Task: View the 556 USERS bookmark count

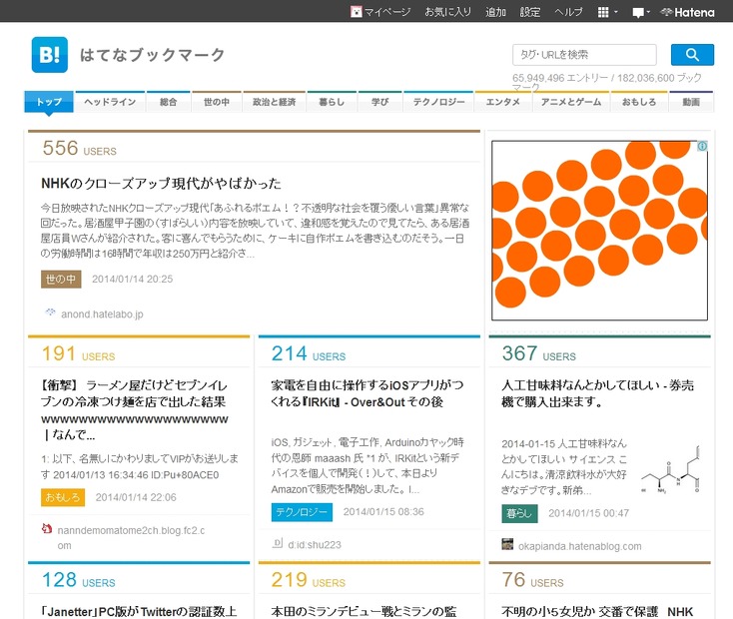Action: click(79, 148)
